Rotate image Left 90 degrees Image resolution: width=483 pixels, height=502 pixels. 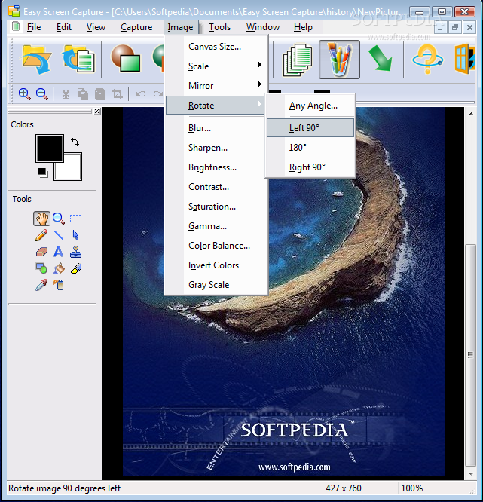310,128
